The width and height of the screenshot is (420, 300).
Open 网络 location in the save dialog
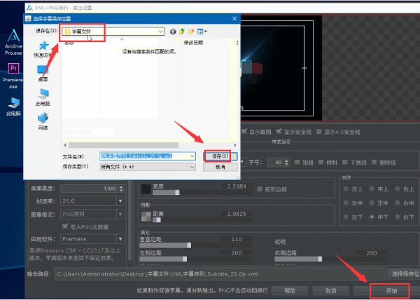[x=43, y=121]
